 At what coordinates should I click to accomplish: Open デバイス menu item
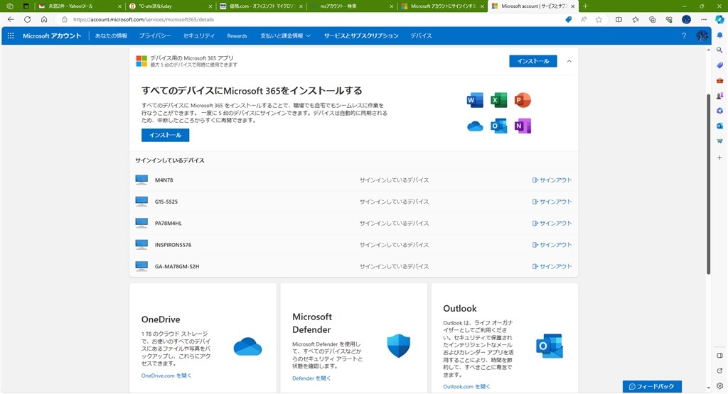click(421, 35)
